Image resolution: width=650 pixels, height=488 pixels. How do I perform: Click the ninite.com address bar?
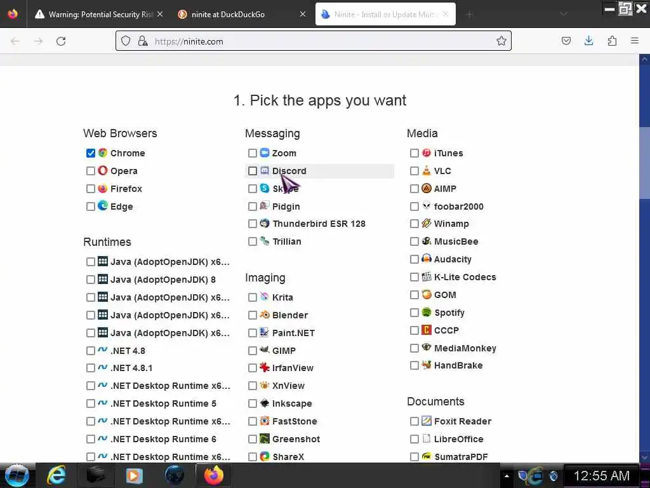[x=313, y=41]
